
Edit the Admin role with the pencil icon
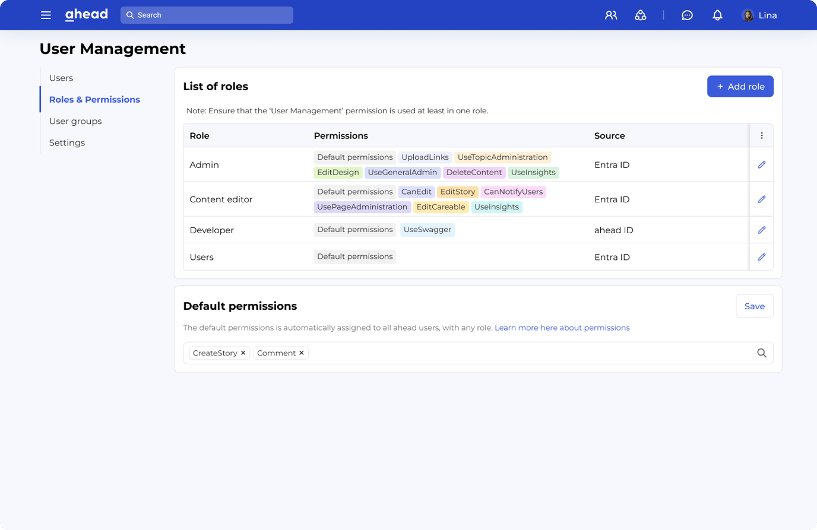point(762,164)
